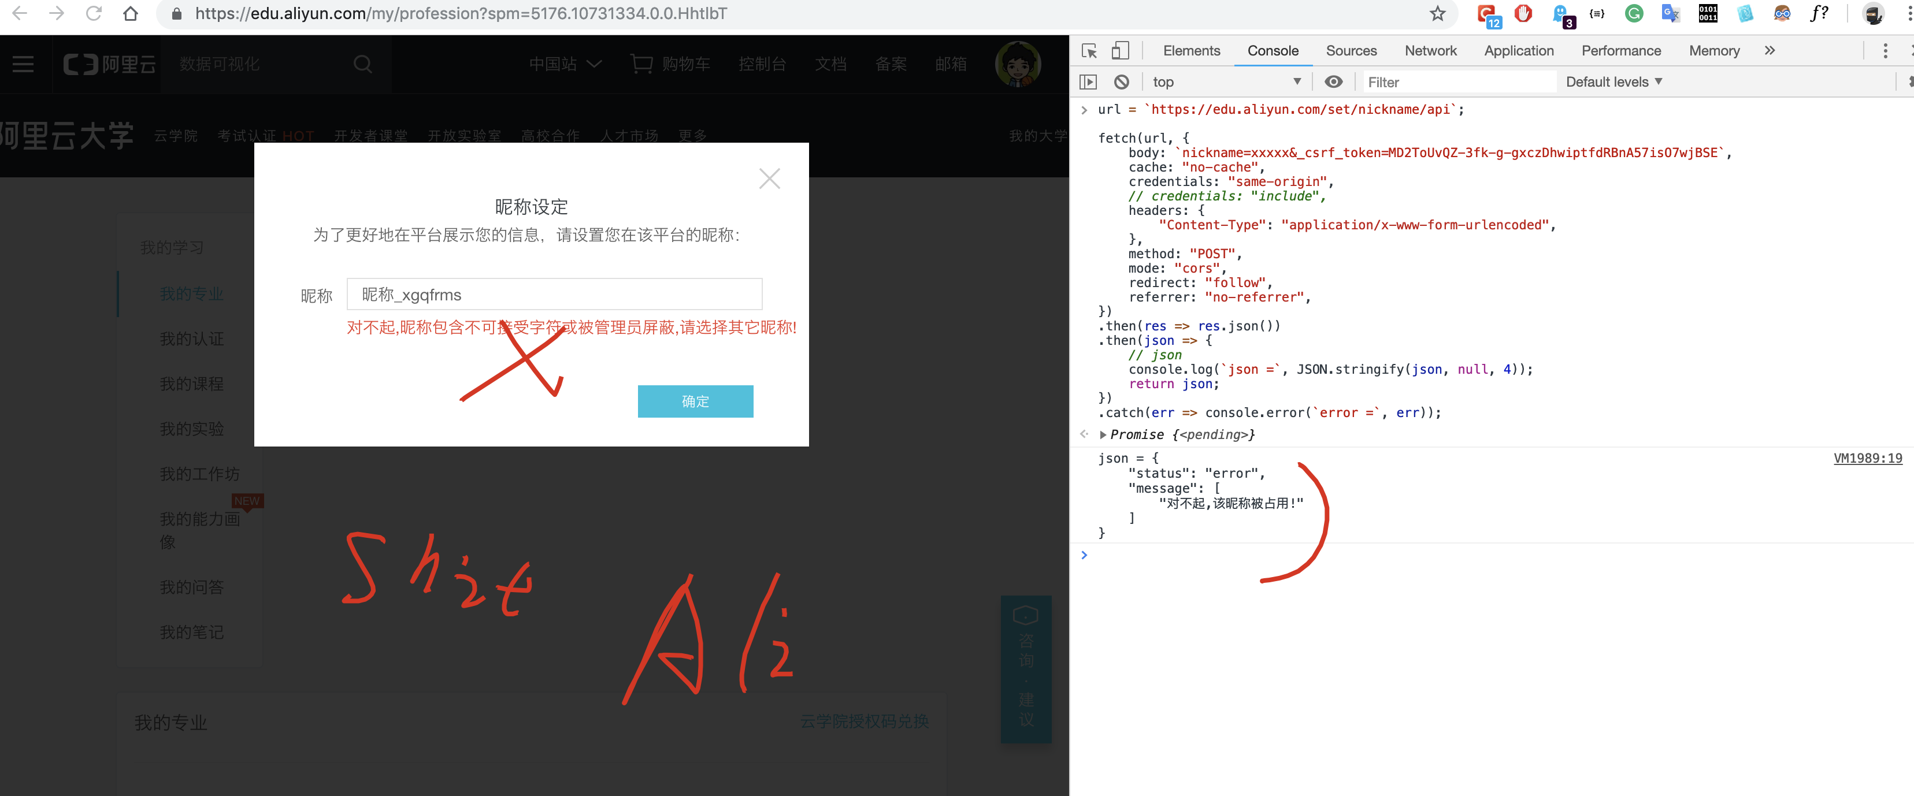Select 我的笔记 in sidebar

(192, 632)
